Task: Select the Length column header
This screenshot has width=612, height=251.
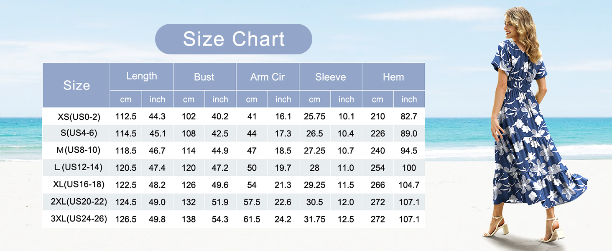Action: point(142,76)
